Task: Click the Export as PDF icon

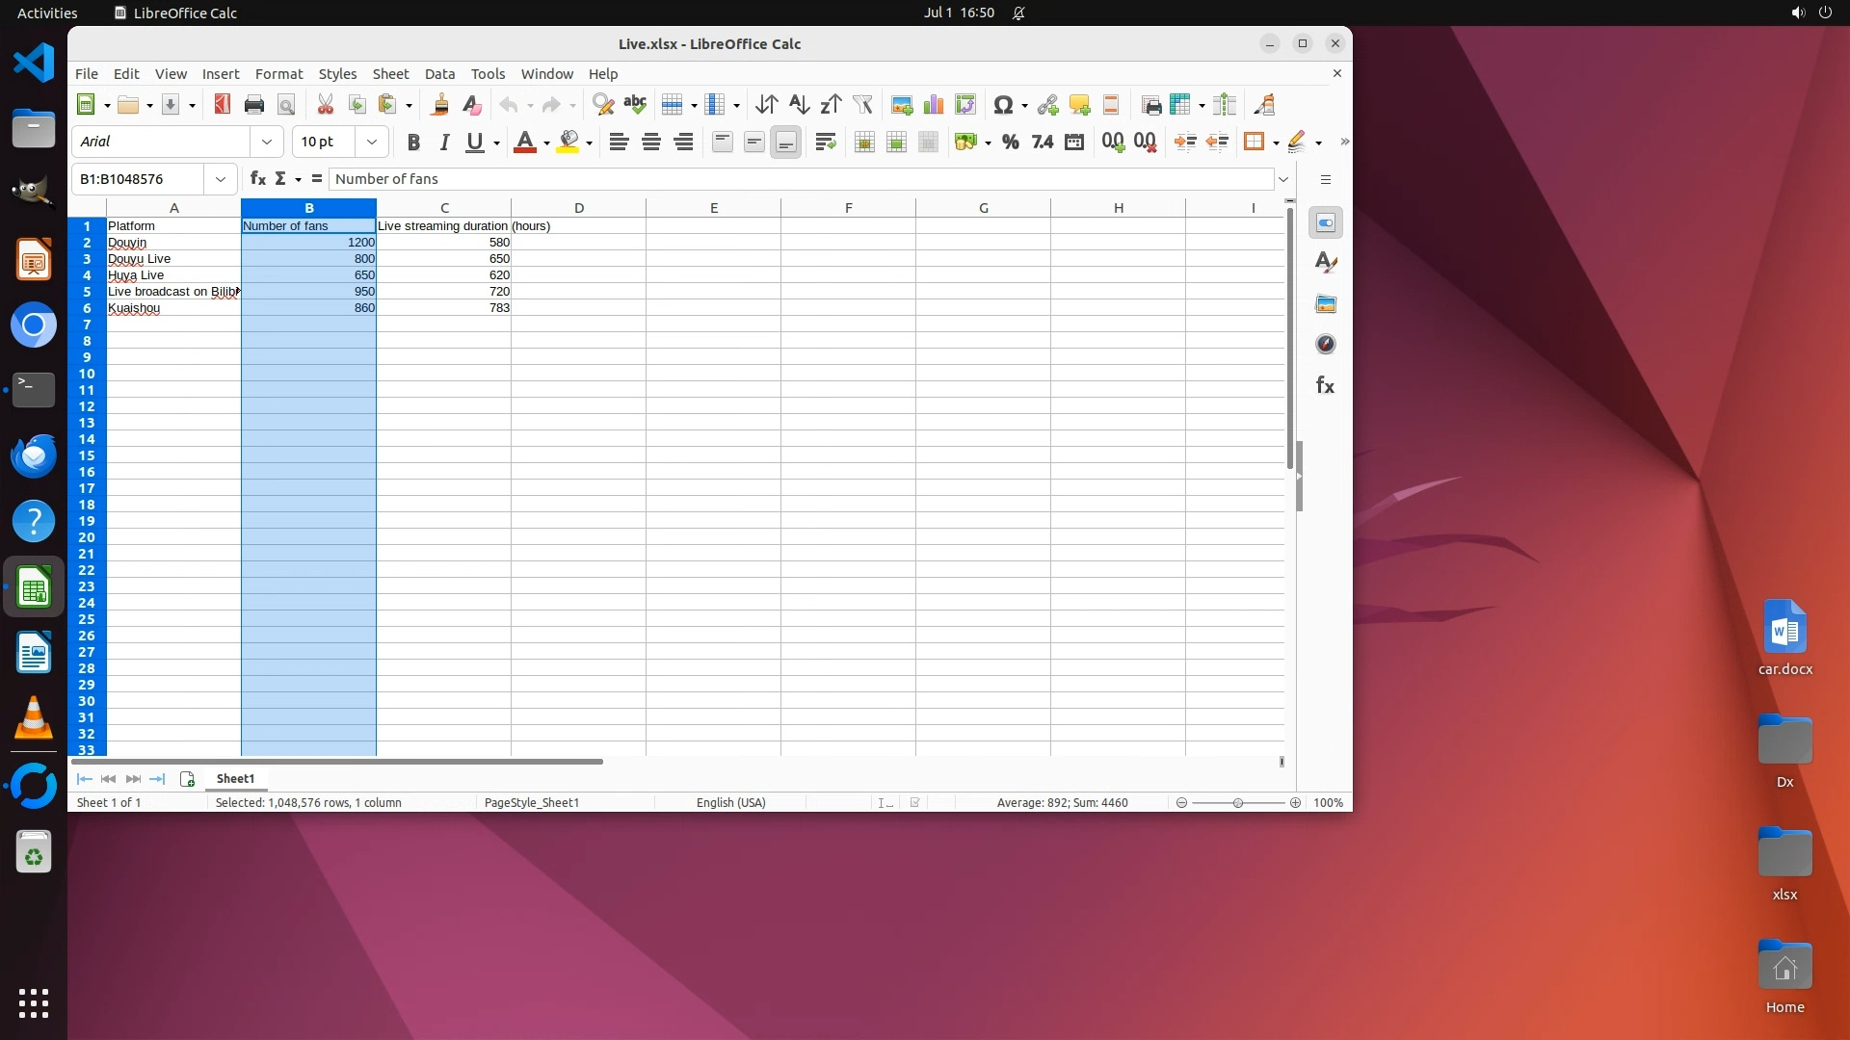Action: coord(223,105)
